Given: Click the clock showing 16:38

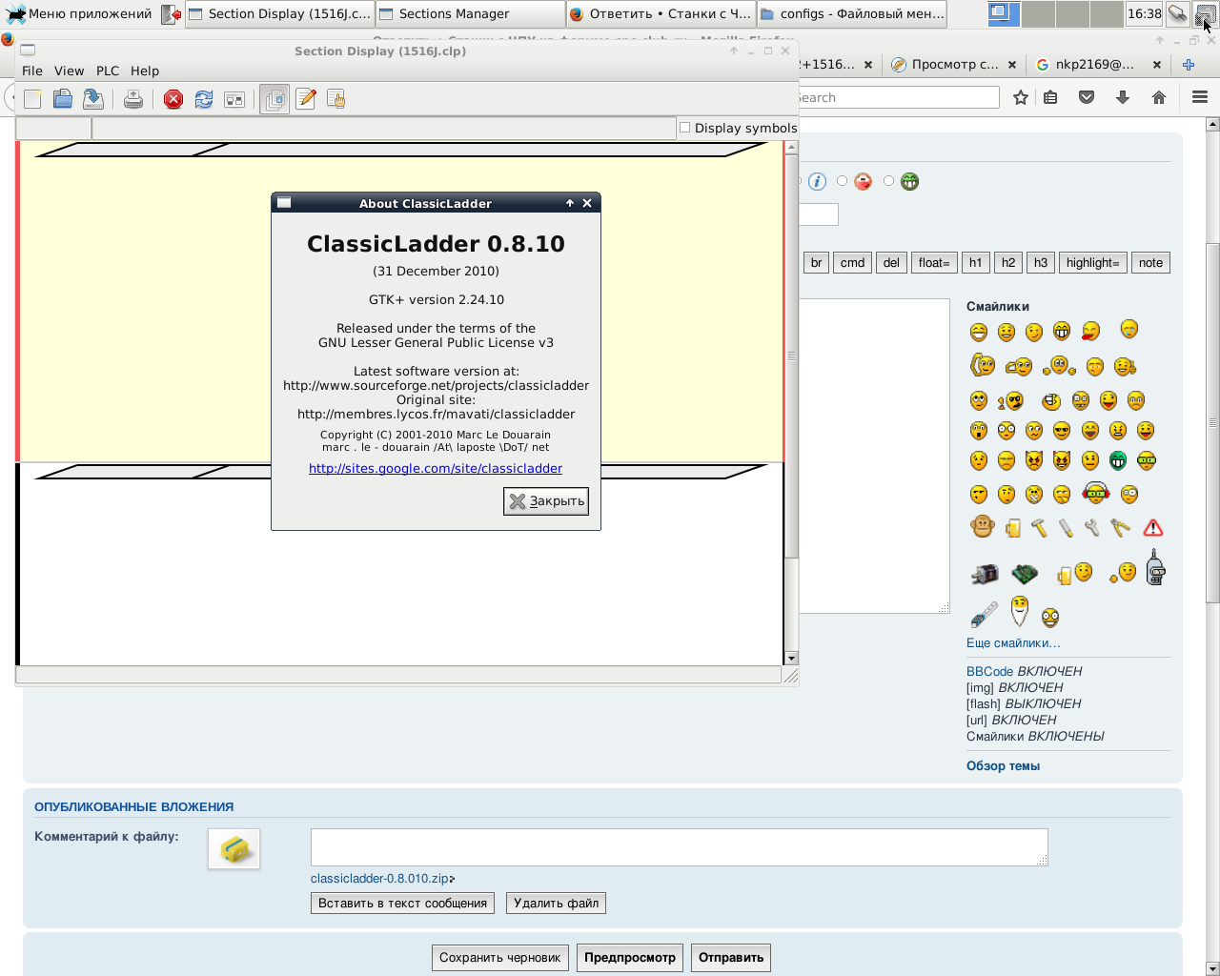Looking at the screenshot, I should [x=1145, y=14].
